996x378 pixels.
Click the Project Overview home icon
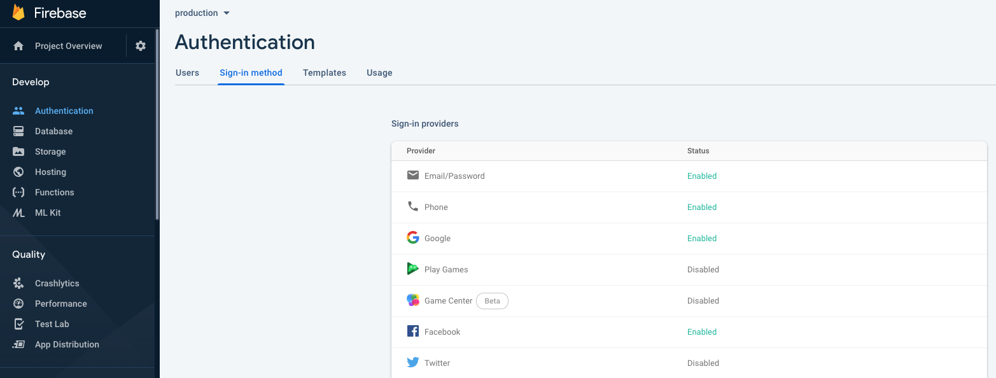tap(18, 46)
